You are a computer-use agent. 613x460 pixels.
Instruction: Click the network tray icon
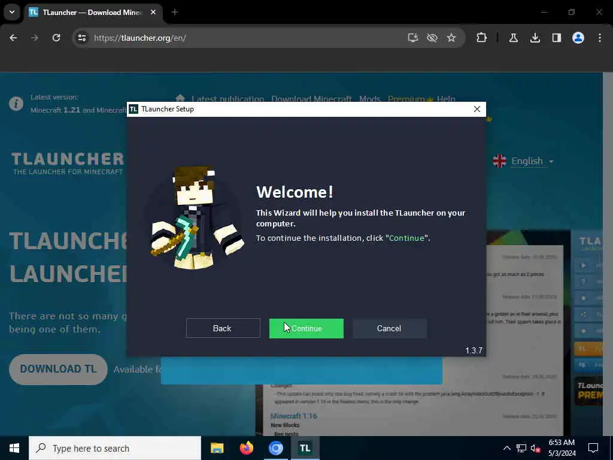coord(521,448)
